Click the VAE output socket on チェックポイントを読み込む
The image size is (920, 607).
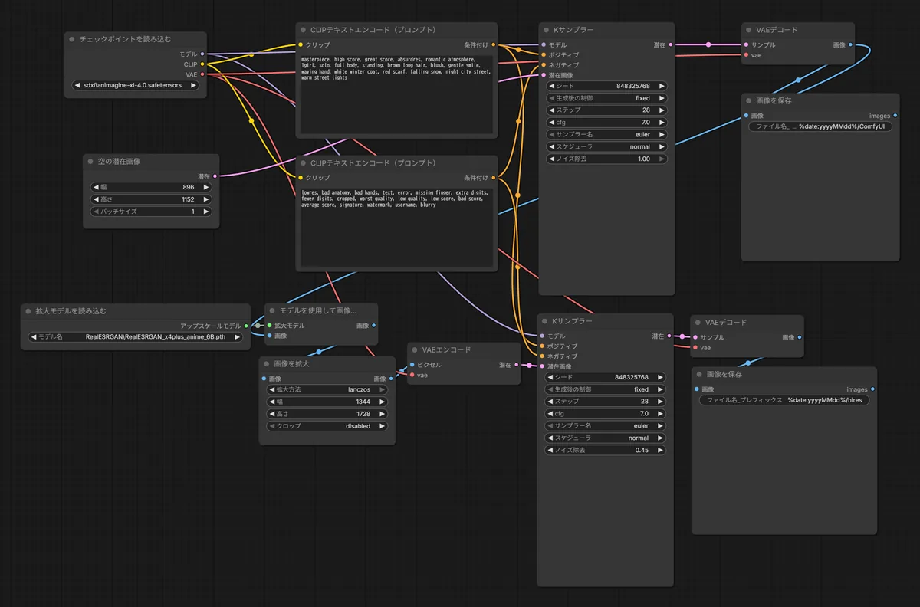pos(202,74)
